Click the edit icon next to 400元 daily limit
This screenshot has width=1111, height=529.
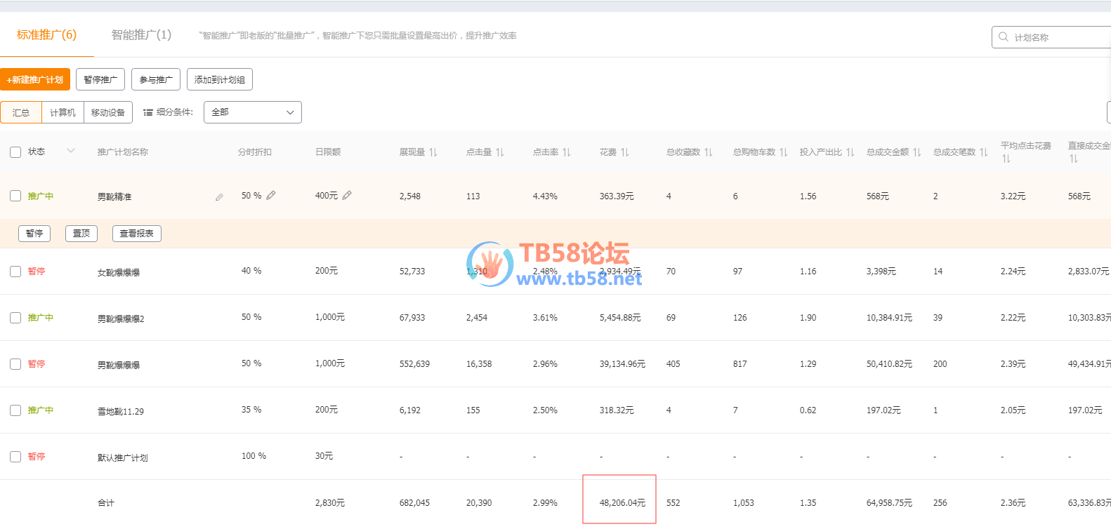click(347, 196)
